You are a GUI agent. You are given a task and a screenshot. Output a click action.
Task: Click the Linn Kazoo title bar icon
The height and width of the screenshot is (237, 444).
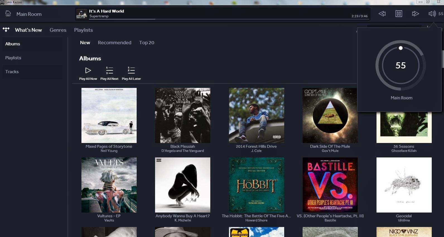2,2
